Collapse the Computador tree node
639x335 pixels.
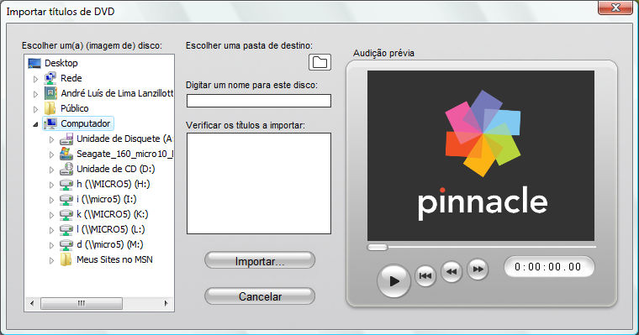(35, 124)
